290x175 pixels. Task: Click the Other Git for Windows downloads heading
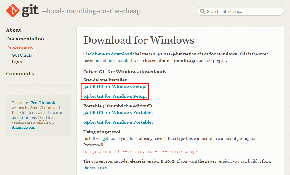coord(125,72)
